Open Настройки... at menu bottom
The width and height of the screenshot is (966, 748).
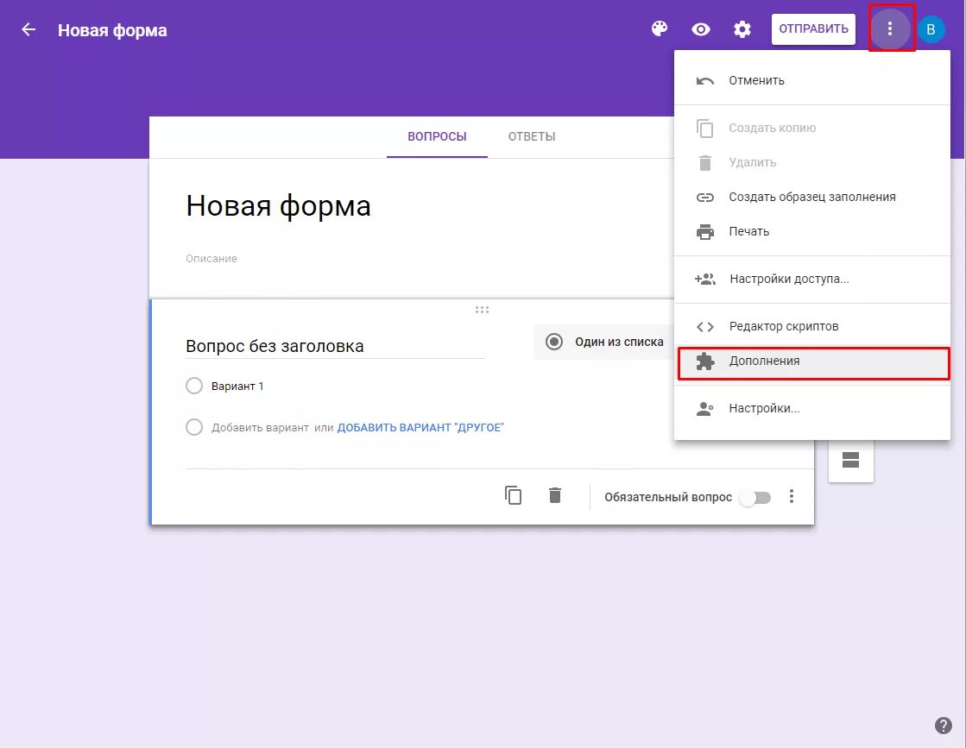(812, 408)
